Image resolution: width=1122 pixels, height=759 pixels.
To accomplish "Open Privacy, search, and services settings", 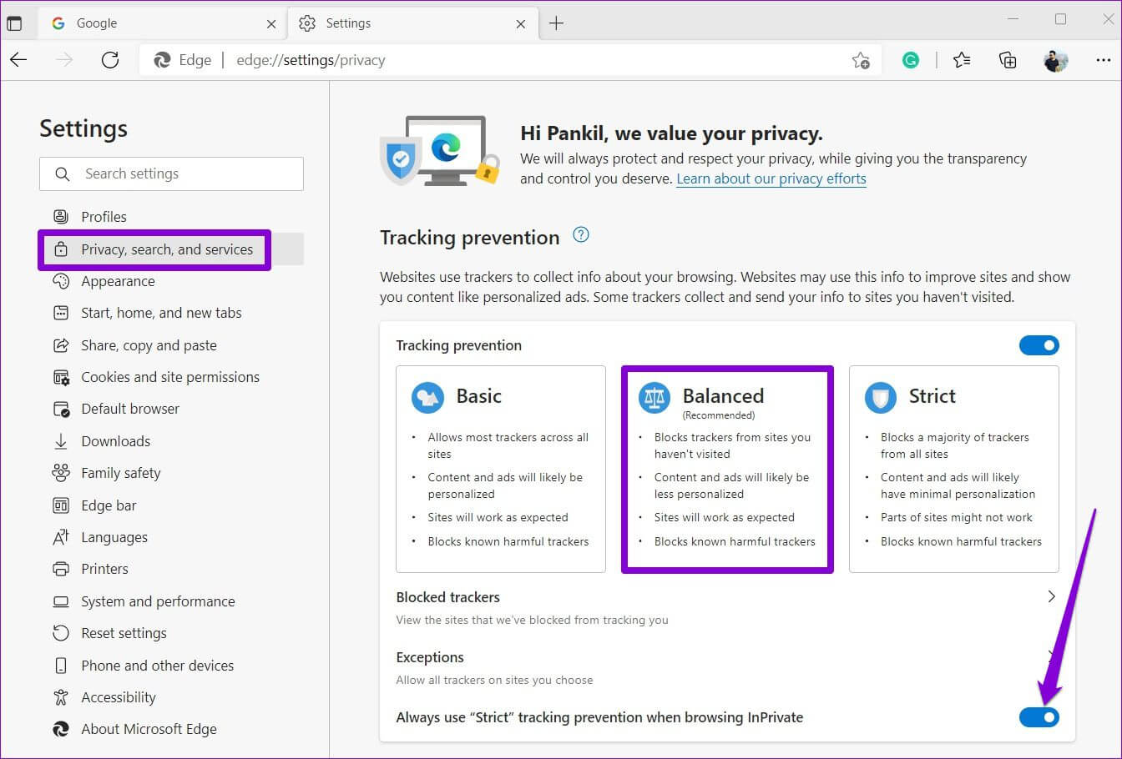I will pyautogui.click(x=171, y=249).
